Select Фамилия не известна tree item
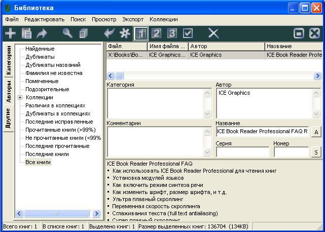Screen dimensions: 325x232 point(54,73)
